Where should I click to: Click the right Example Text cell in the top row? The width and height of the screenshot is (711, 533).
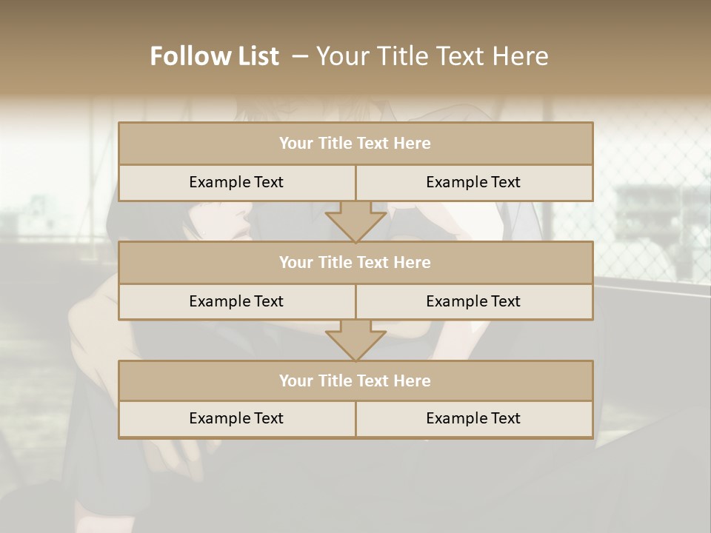474,183
